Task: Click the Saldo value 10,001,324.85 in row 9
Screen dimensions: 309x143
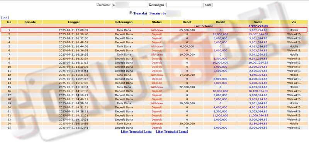Action: pos(258,63)
